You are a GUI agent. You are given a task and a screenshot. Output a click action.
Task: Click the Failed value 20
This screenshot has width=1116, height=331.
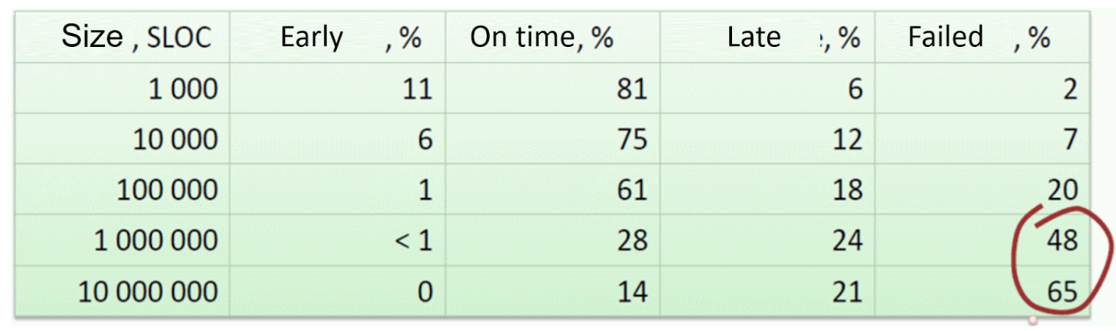1062,189
